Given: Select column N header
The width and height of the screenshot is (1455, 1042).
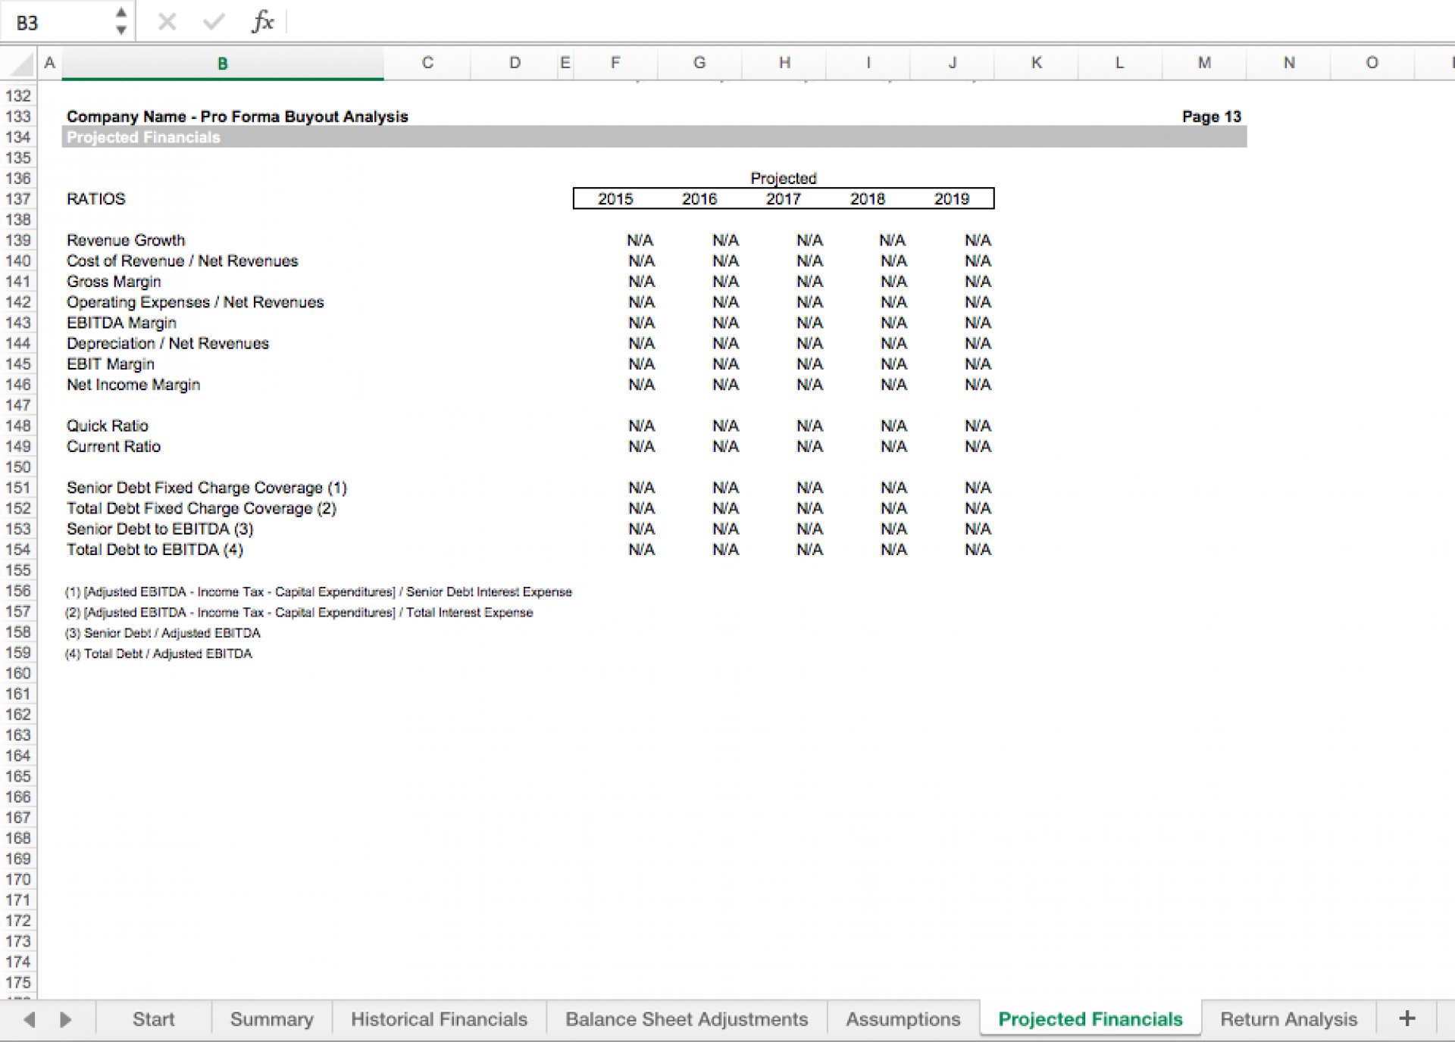Looking at the screenshot, I should [1289, 63].
